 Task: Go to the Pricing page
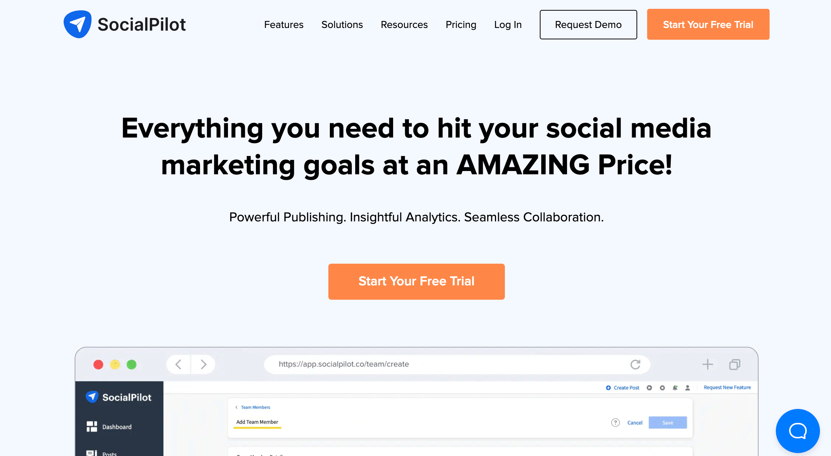461,25
